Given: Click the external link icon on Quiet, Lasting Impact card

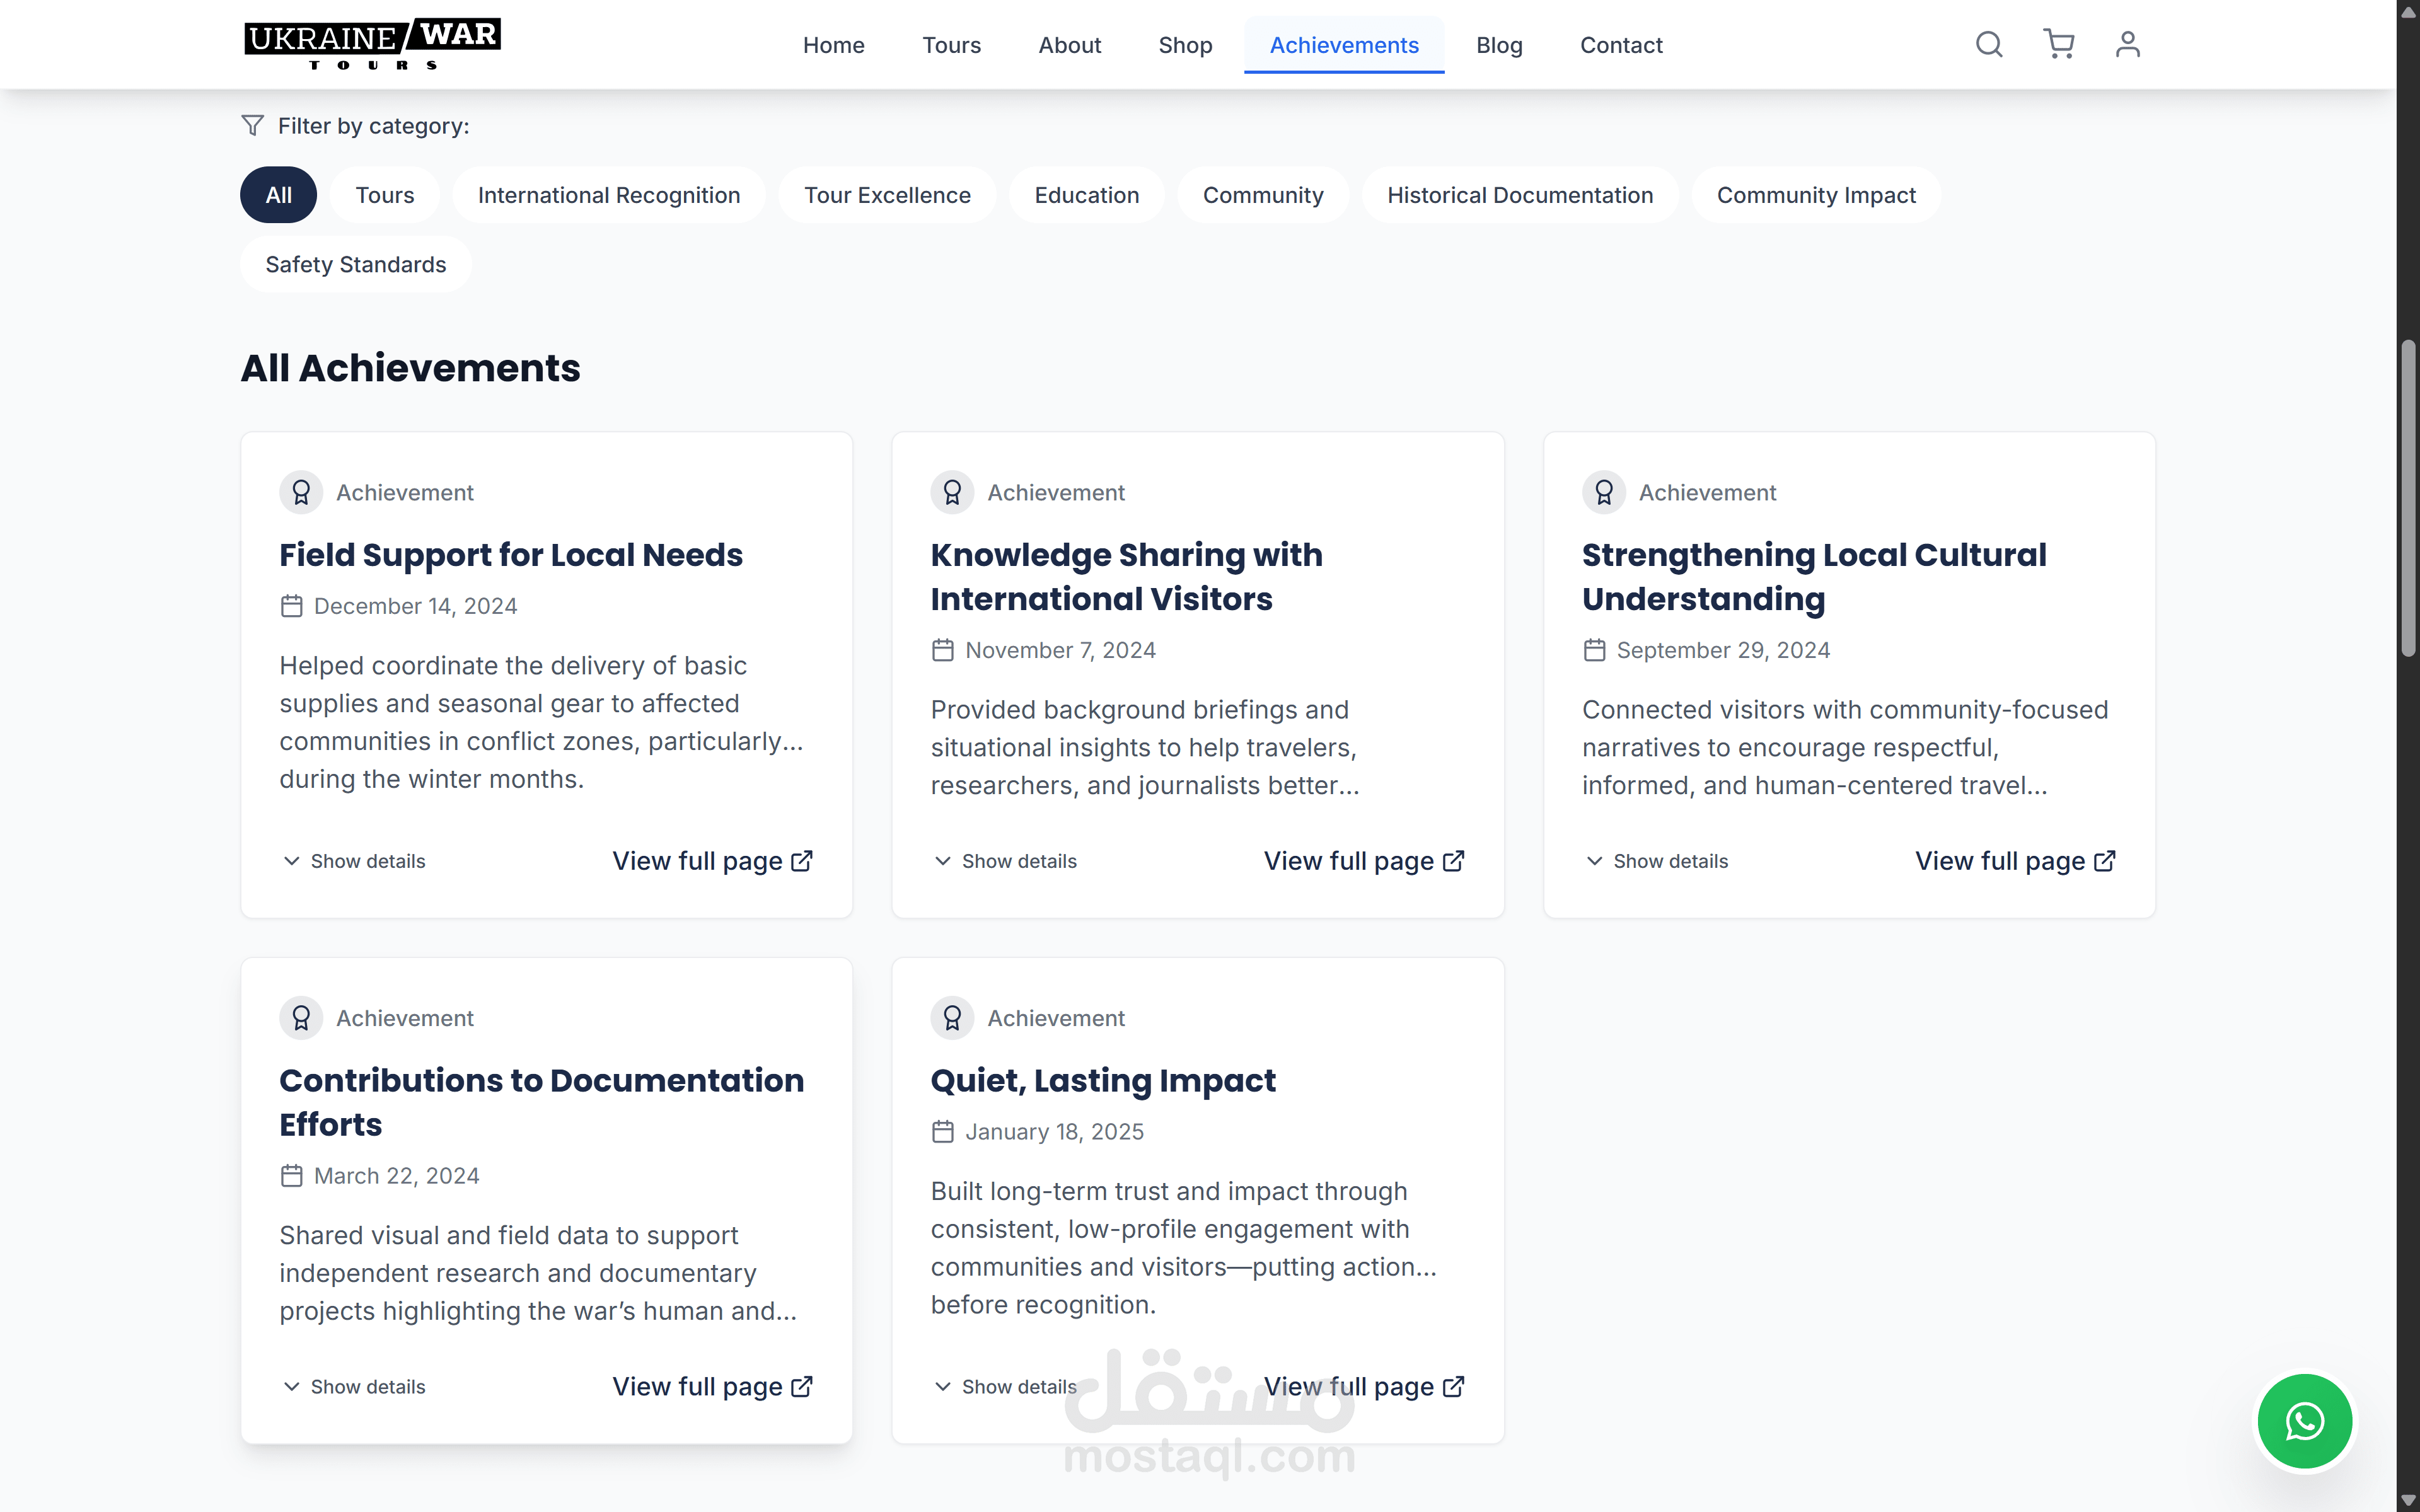Looking at the screenshot, I should pos(1454,1386).
